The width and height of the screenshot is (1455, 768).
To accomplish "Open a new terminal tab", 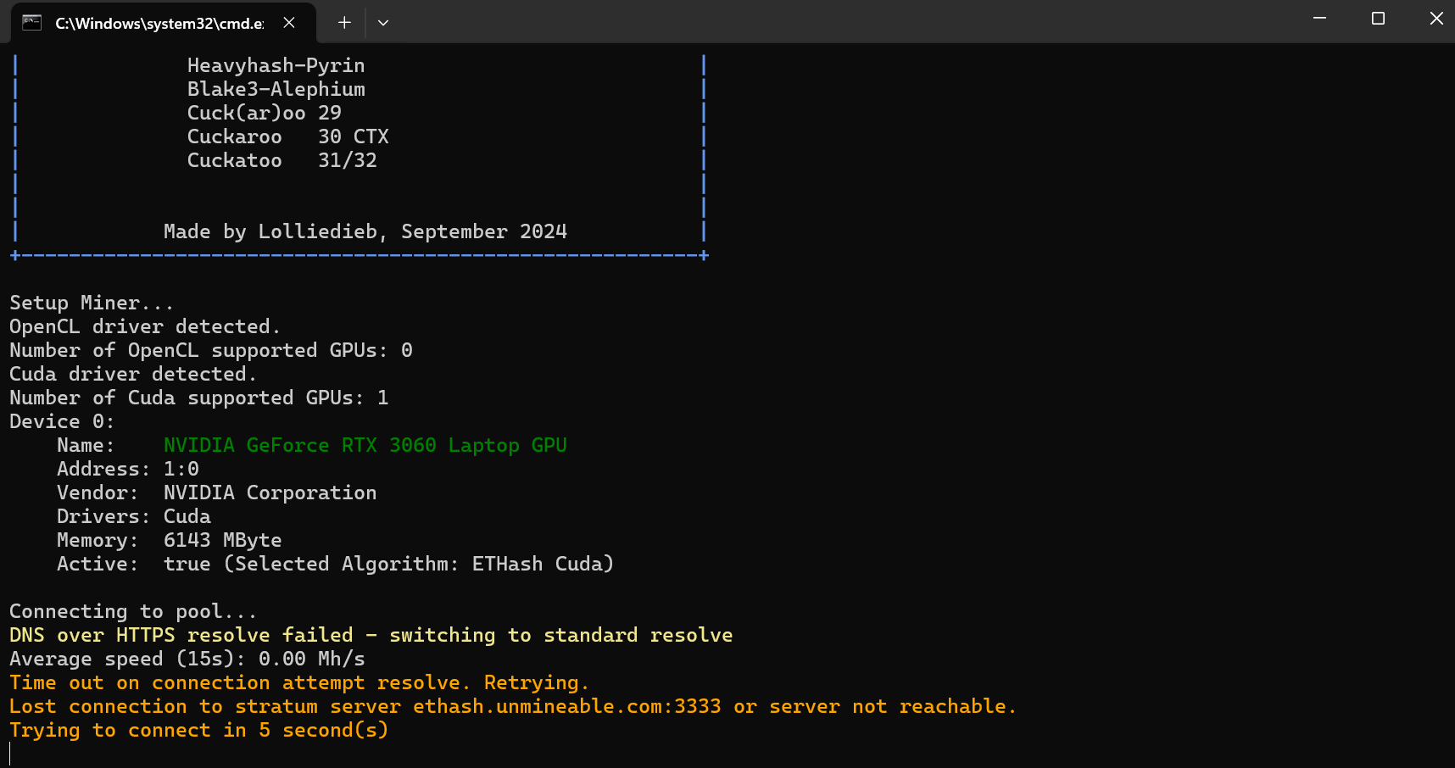I will pyautogui.click(x=344, y=23).
